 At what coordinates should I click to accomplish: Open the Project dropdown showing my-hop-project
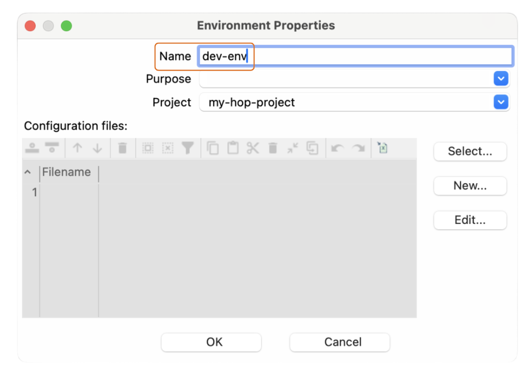point(501,102)
